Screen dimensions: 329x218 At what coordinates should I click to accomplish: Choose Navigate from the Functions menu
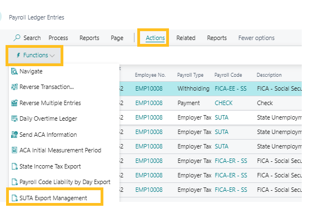(31, 71)
